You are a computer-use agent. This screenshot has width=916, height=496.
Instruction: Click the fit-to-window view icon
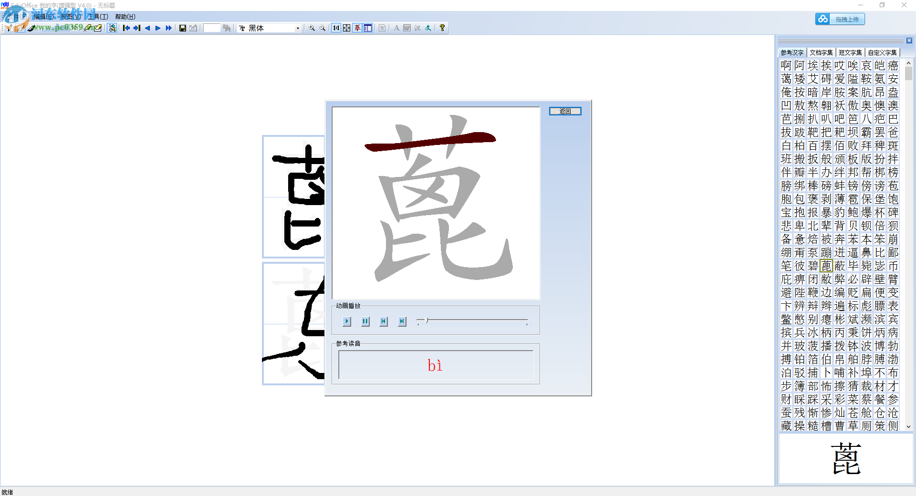click(346, 28)
